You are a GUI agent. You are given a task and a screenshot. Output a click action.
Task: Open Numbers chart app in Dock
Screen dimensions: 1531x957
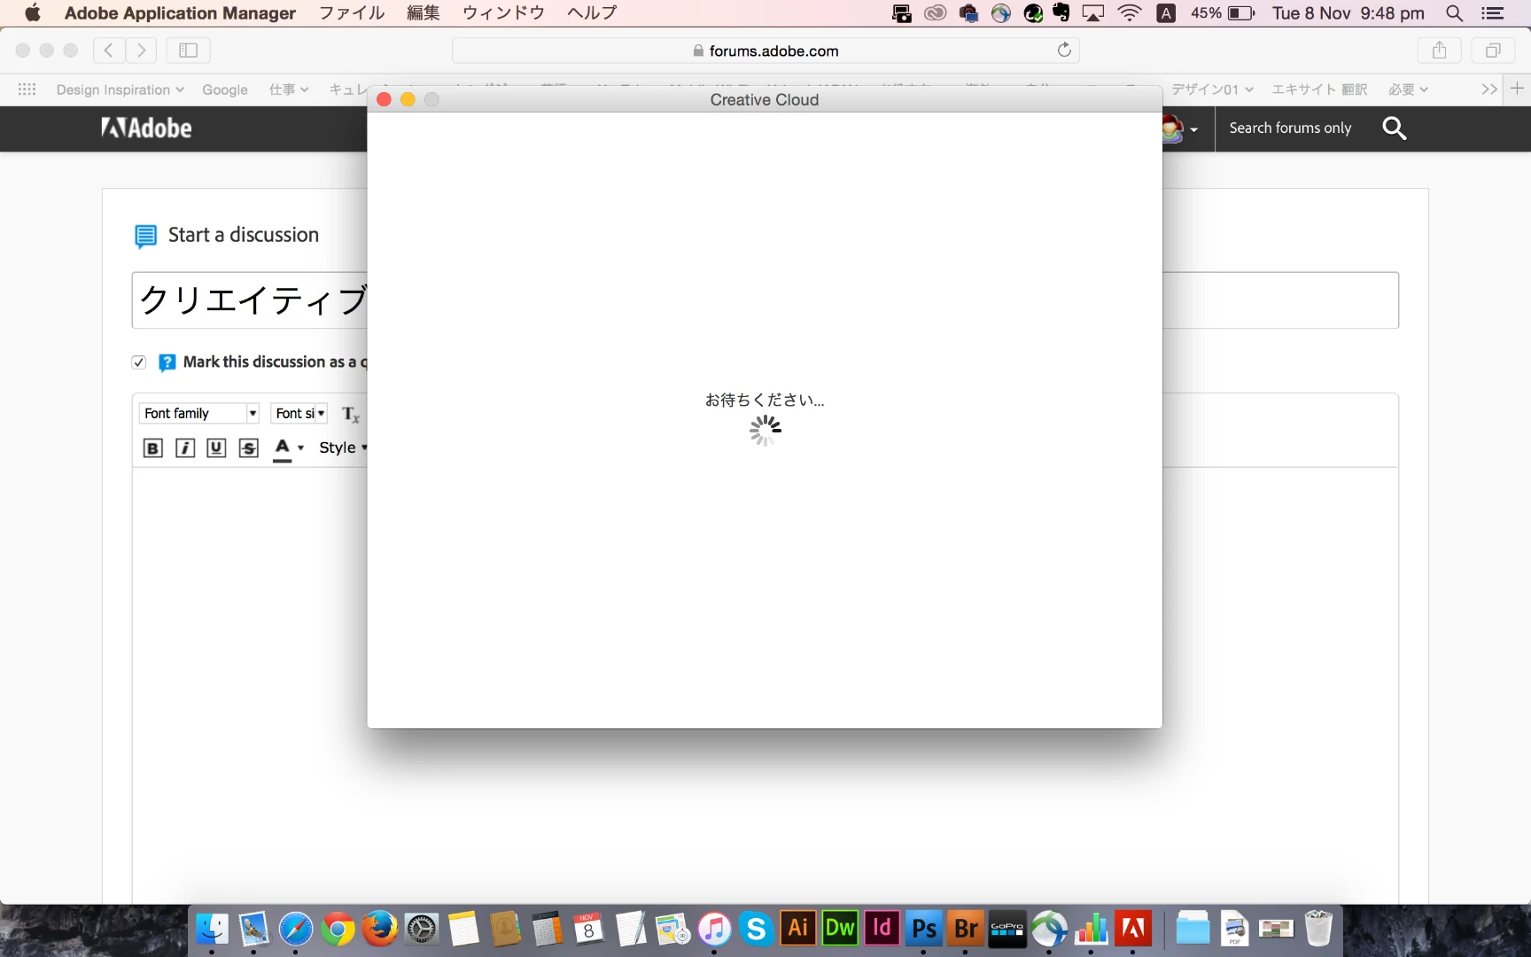point(1091,929)
